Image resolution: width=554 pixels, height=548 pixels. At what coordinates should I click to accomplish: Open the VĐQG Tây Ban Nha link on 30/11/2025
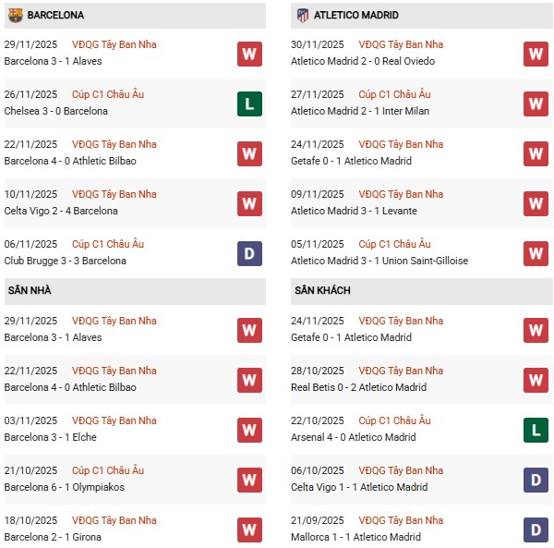[401, 45]
